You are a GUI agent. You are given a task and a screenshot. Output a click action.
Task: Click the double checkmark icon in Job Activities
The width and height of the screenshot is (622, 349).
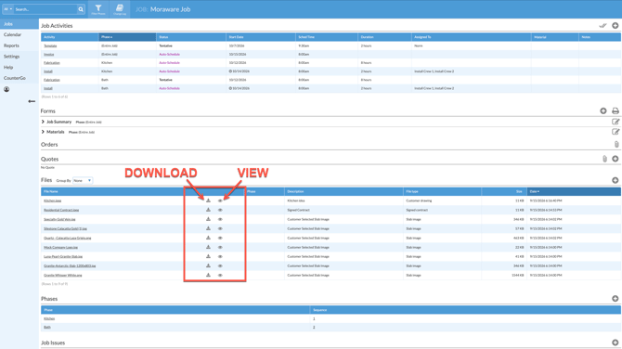click(603, 25)
